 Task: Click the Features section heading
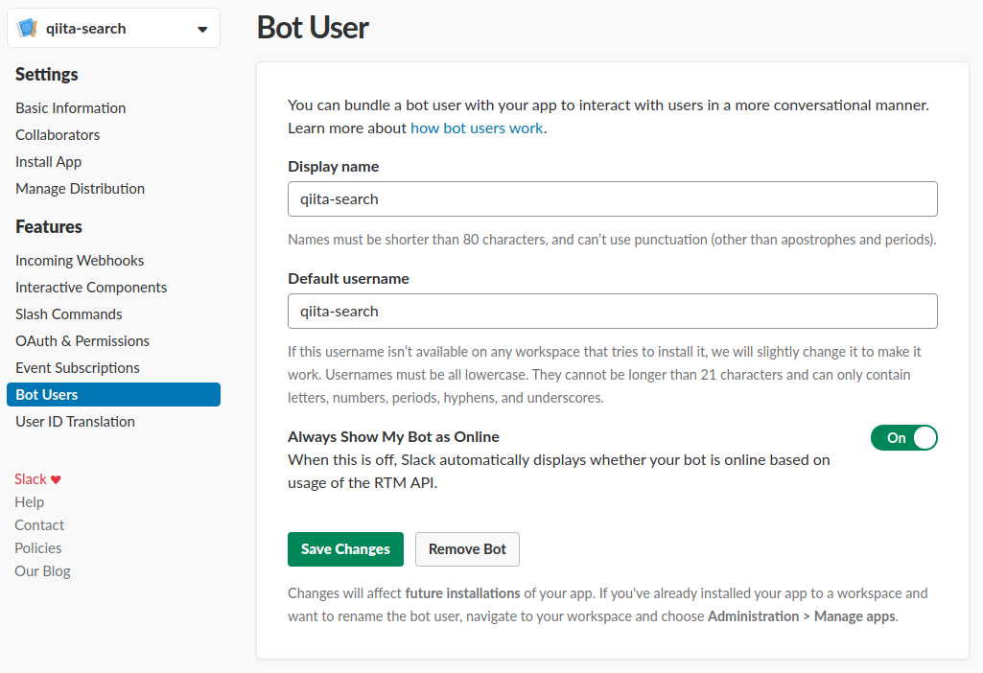(49, 227)
